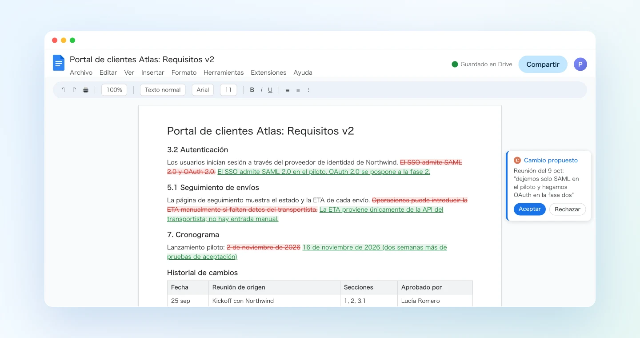
Task: Open the 100% zoom dropdown
Action: point(114,90)
